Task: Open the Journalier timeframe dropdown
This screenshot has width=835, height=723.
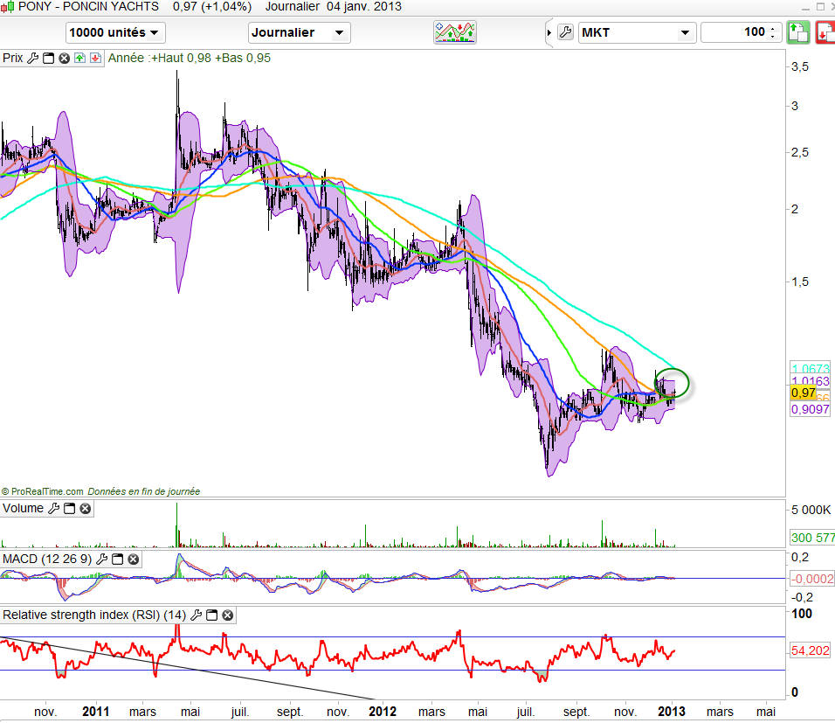Action: (299, 33)
